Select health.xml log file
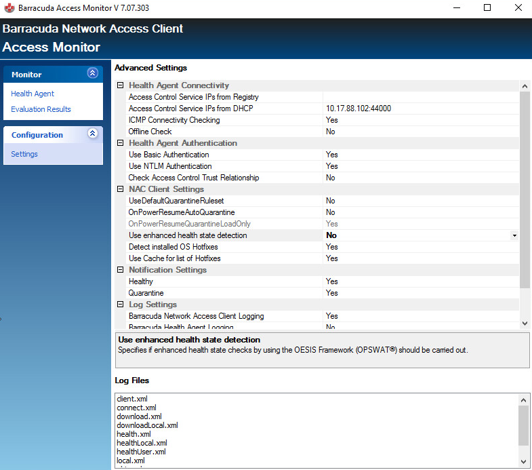 coord(134,434)
